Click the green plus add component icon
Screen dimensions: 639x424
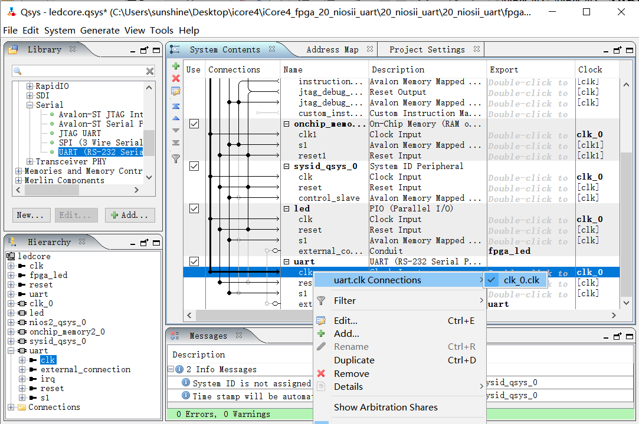point(175,66)
